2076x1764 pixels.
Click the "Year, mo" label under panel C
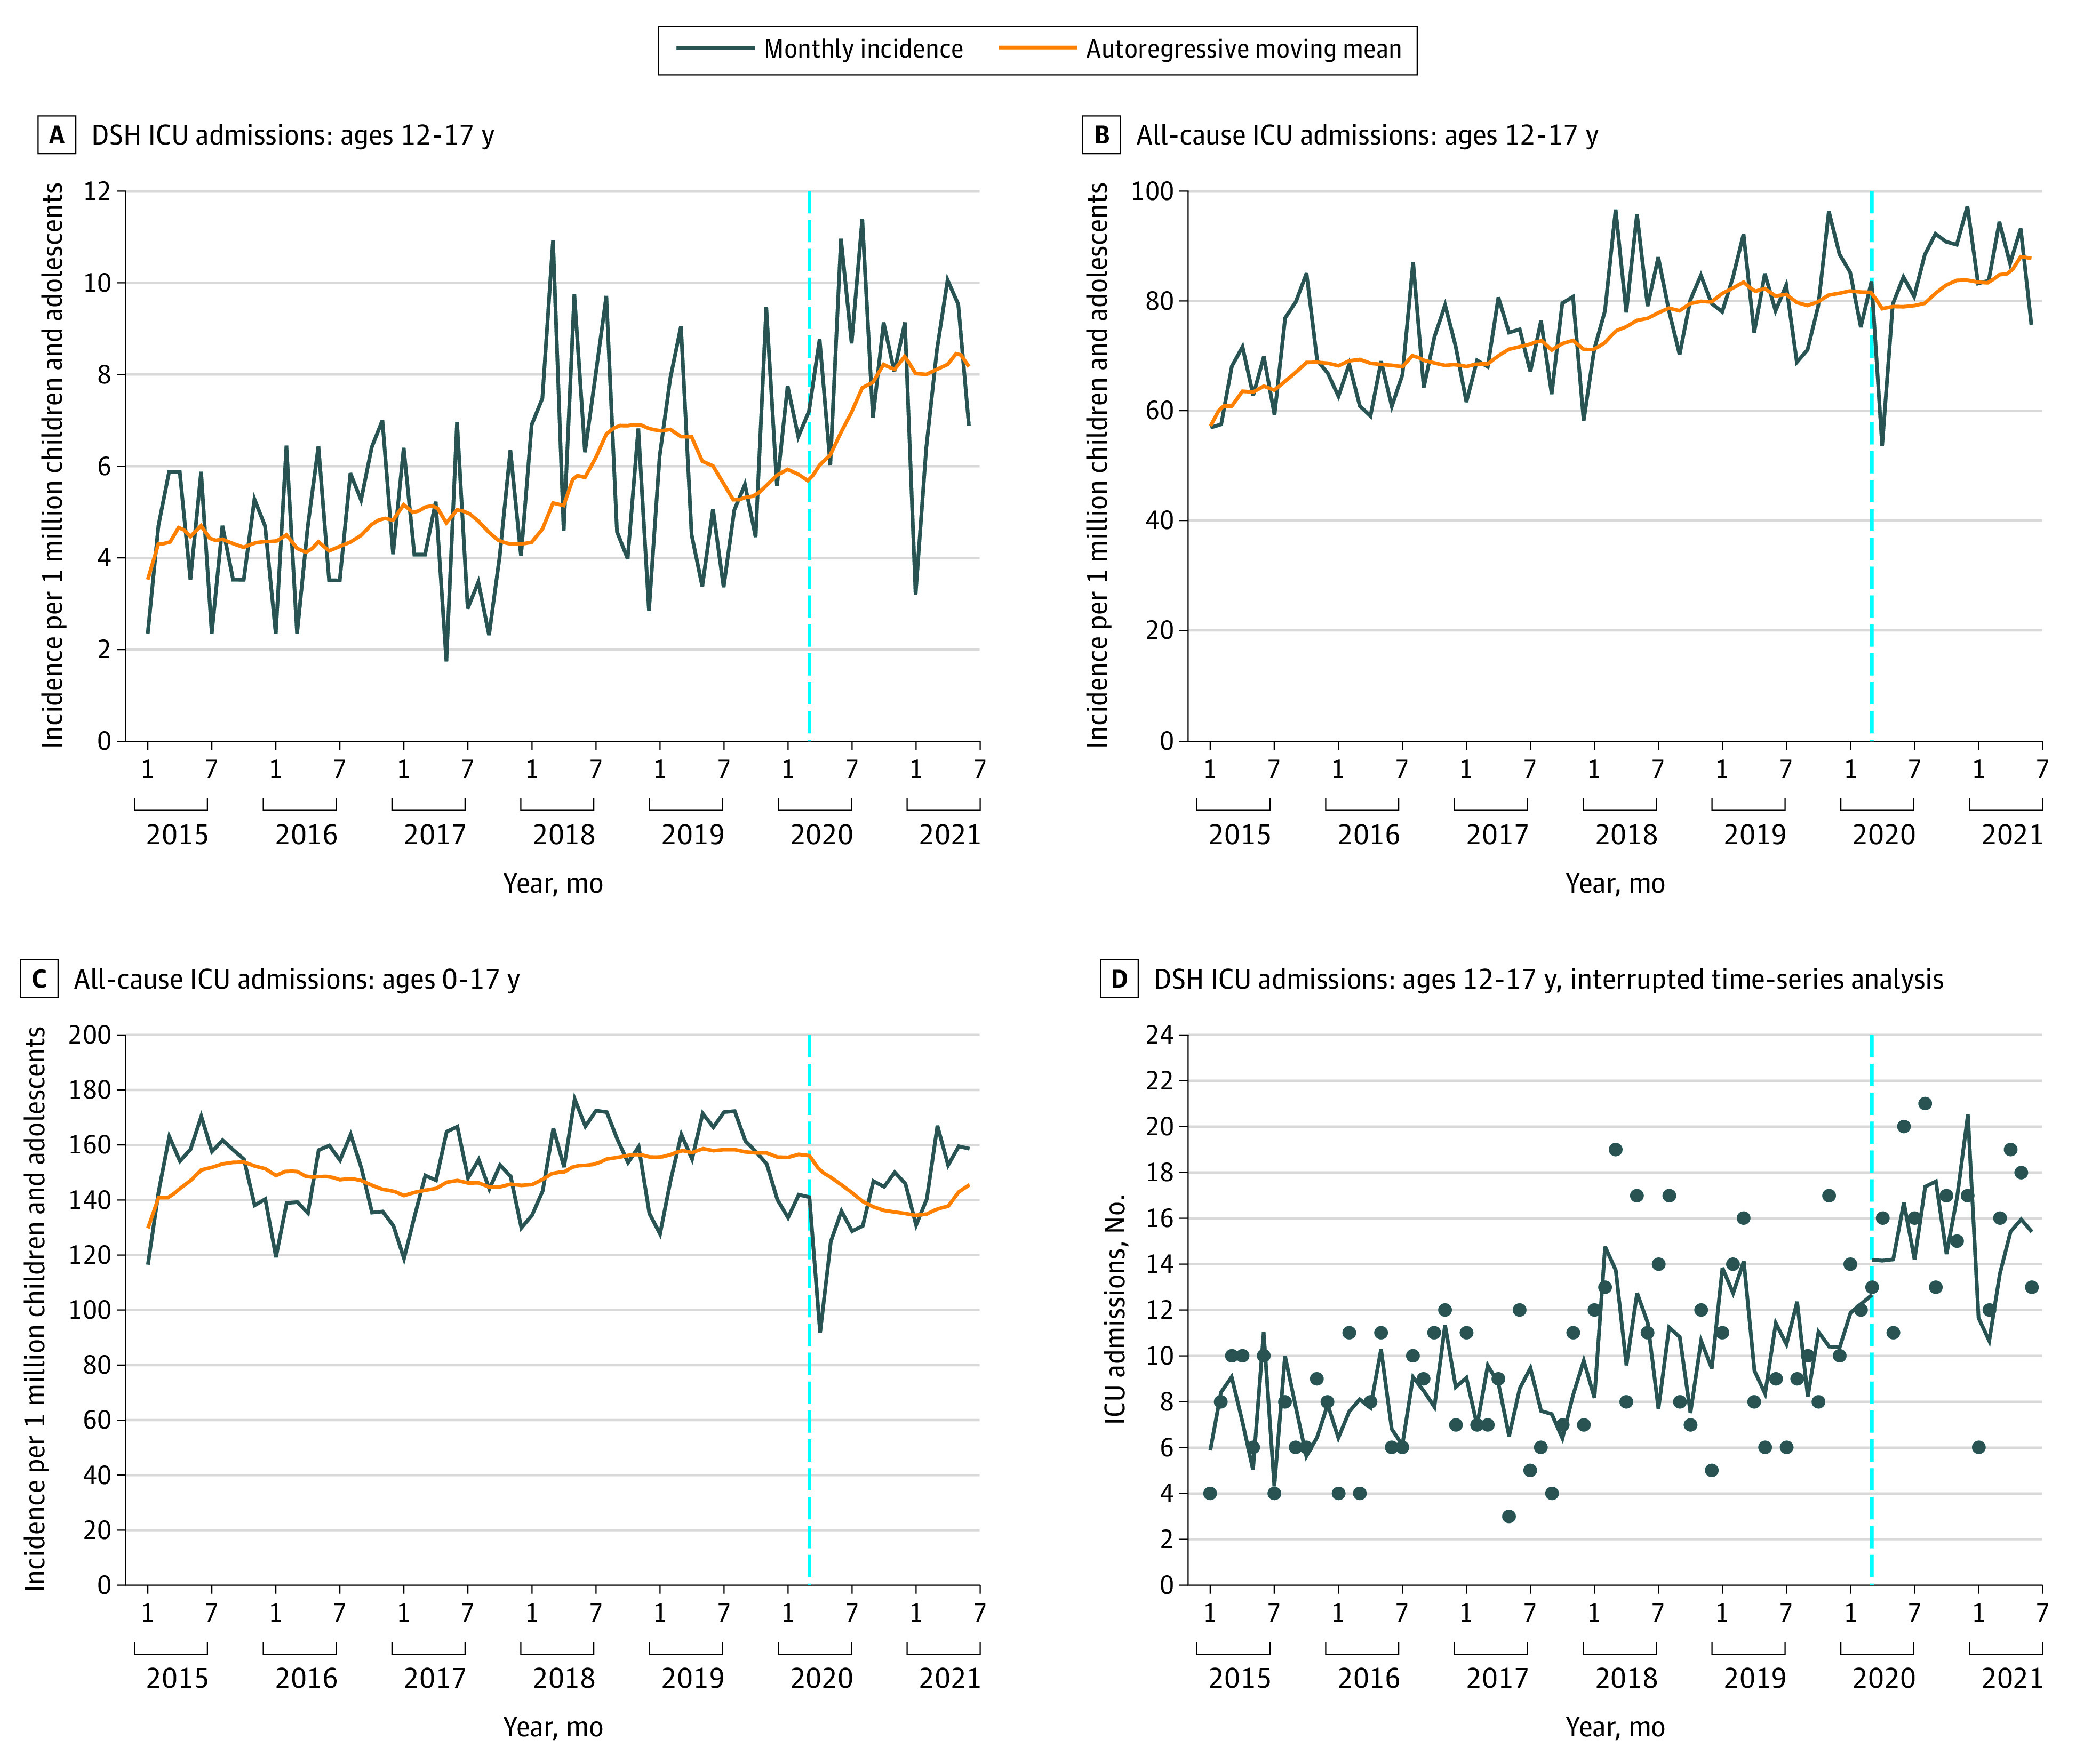click(553, 1727)
